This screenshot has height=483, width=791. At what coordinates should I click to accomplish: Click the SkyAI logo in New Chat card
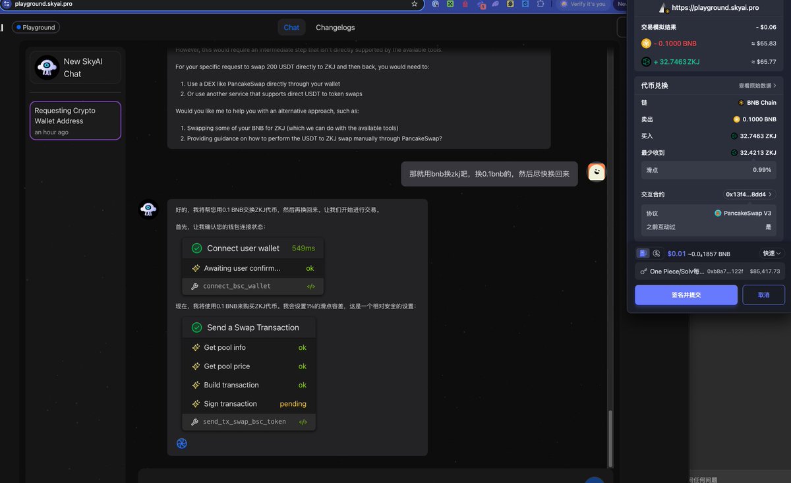[x=46, y=67]
